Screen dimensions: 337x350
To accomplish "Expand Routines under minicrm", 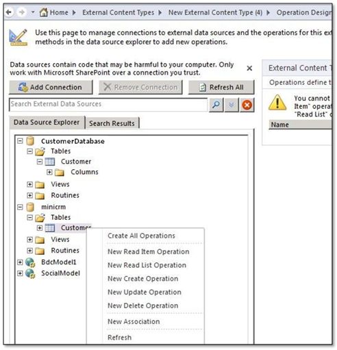I will point(30,251).
